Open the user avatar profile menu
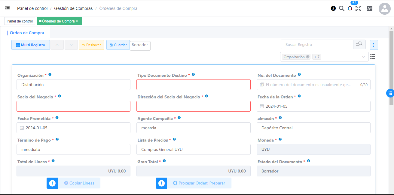Image resolution: width=394 pixels, height=195 pixels. 384,9
